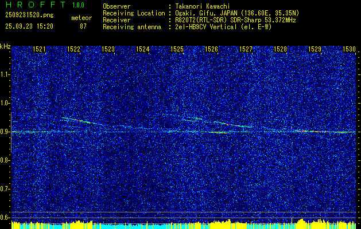Click time marker 1523

point(108,49)
